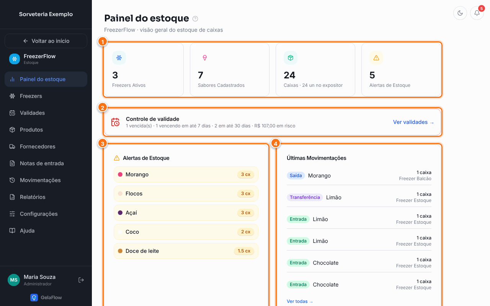490x306 pixels.
Task: Open notifications bell icon
Action: coord(477,13)
